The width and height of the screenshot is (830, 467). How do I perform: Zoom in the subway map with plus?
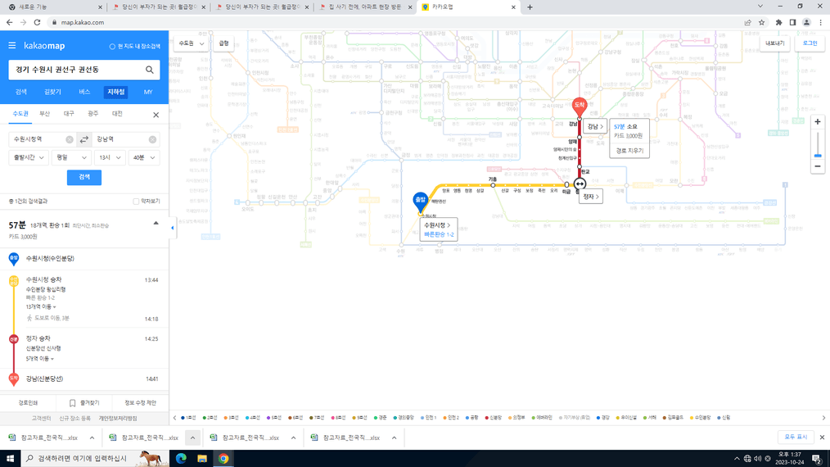click(x=817, y=122)
